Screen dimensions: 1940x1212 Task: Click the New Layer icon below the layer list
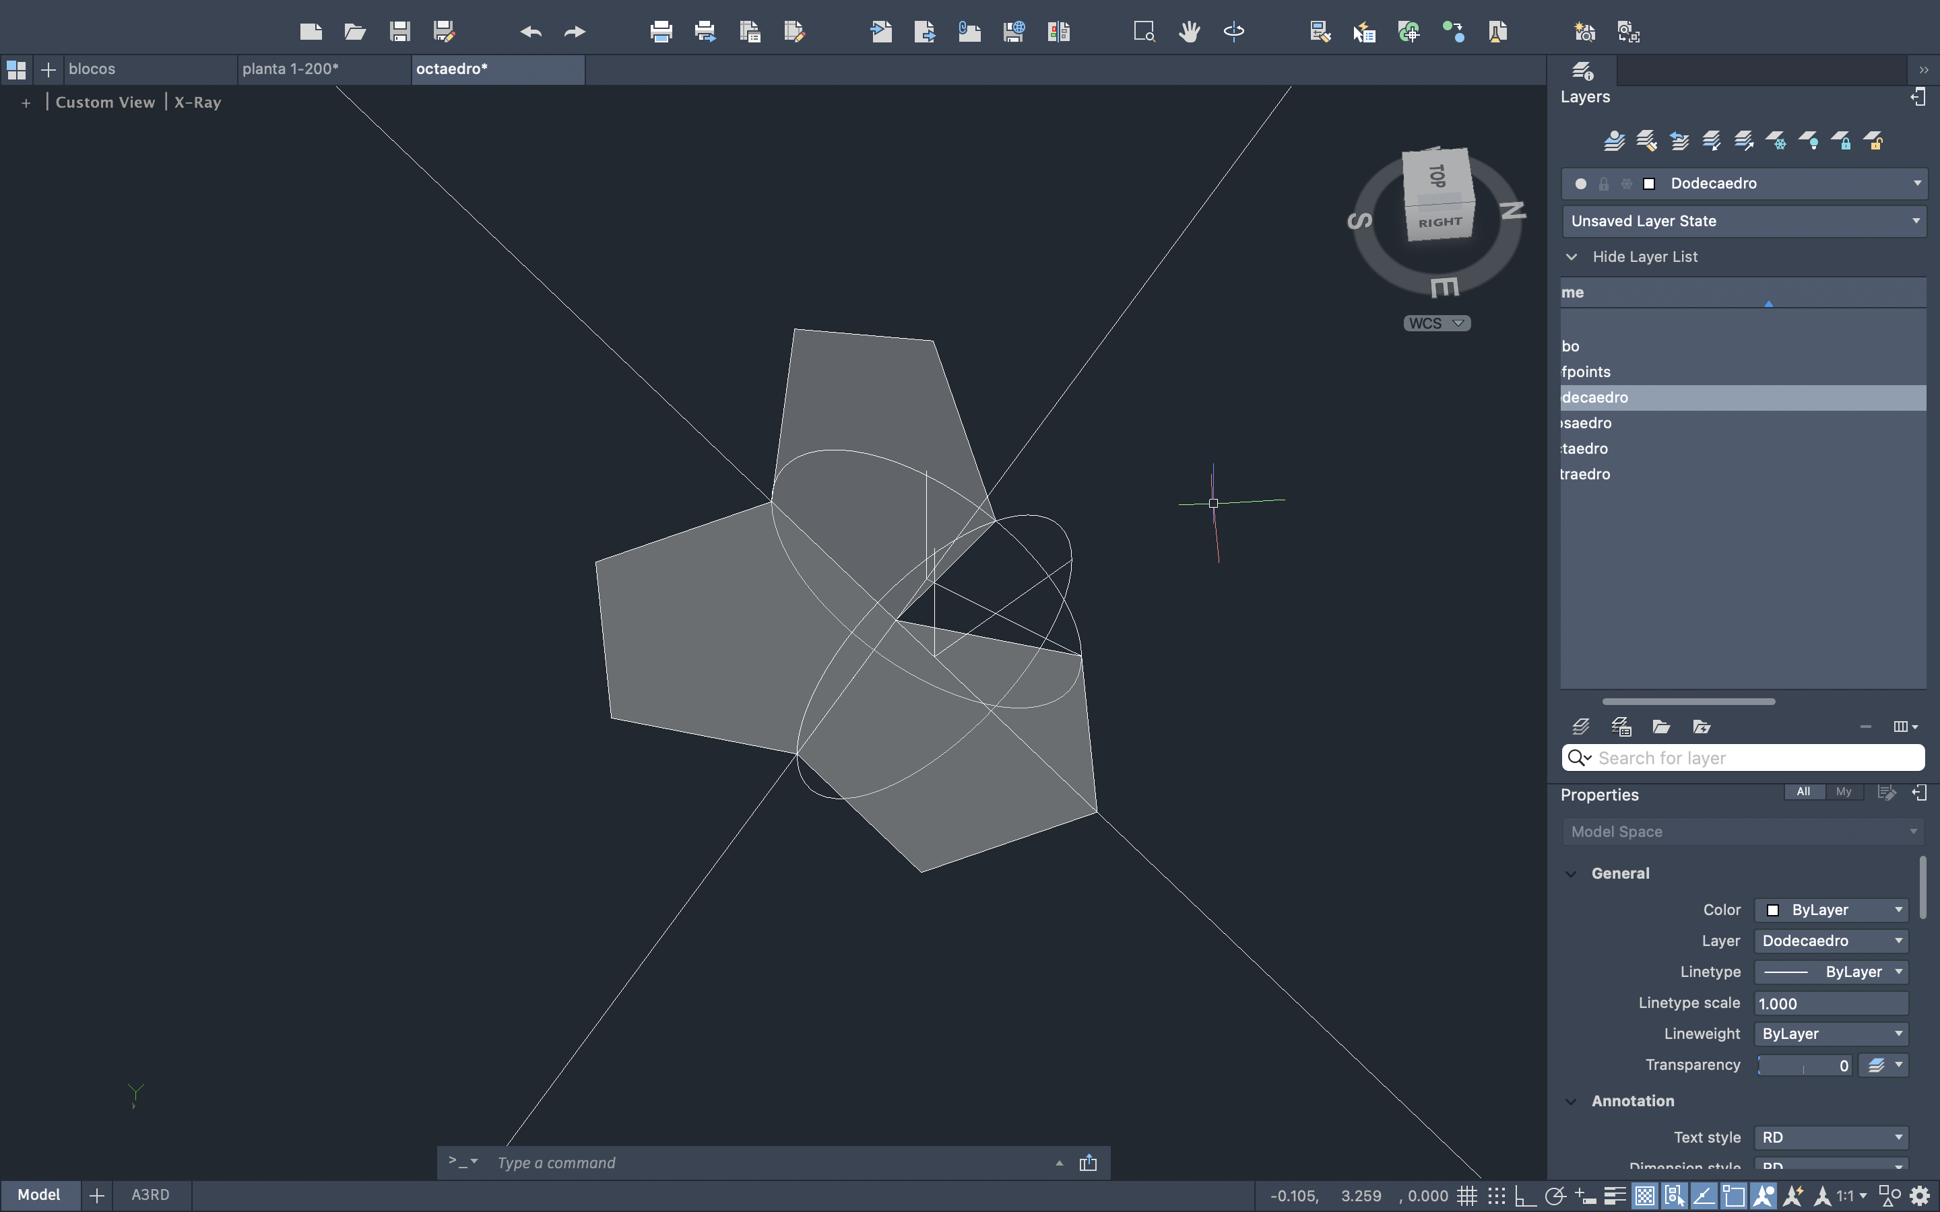pyautogui.click(x=1580, y=727)
